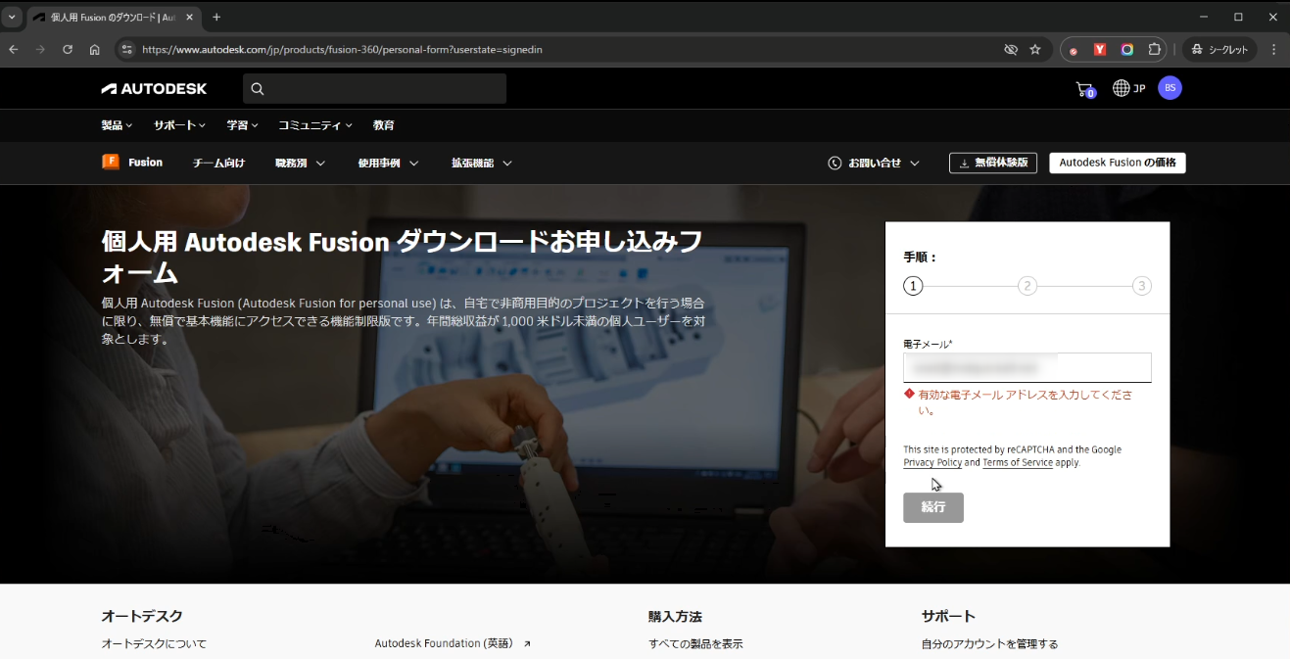Click the Autodesk logo

154,88
